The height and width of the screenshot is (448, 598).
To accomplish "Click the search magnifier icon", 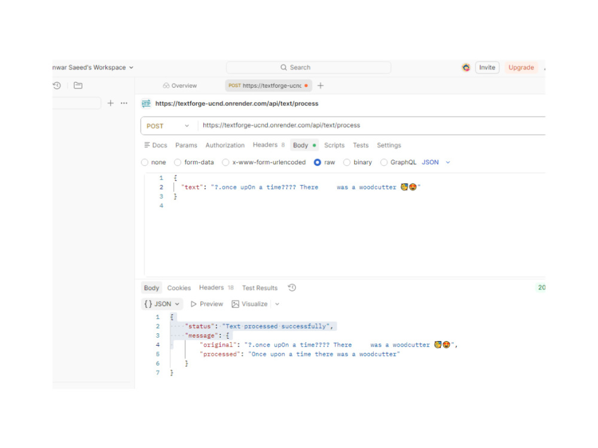I will tap(283, 67).
